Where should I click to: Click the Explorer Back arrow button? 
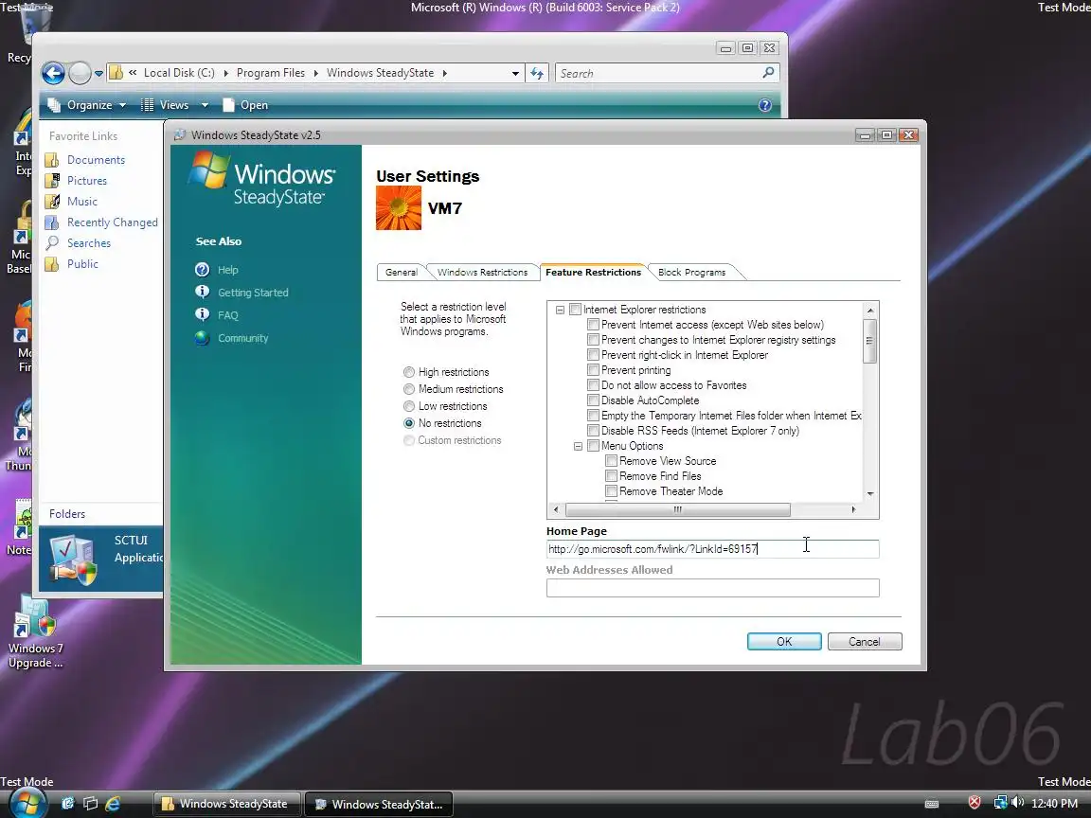(x=54, y=73)
